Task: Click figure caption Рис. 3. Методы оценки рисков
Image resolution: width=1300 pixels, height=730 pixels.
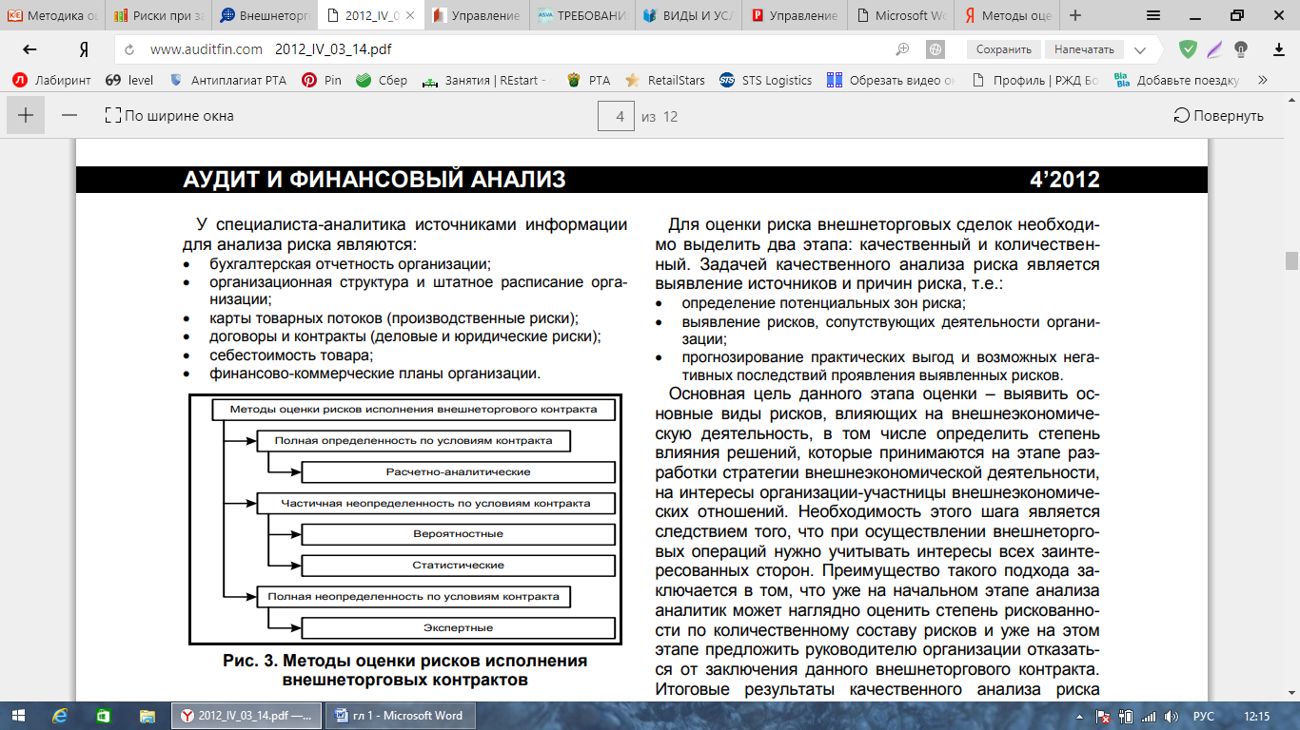Action: tap(405, 671)
